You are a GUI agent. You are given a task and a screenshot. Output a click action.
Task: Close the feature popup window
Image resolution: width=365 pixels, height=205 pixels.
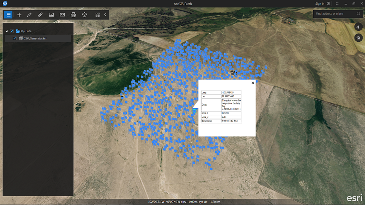(253, 83)
